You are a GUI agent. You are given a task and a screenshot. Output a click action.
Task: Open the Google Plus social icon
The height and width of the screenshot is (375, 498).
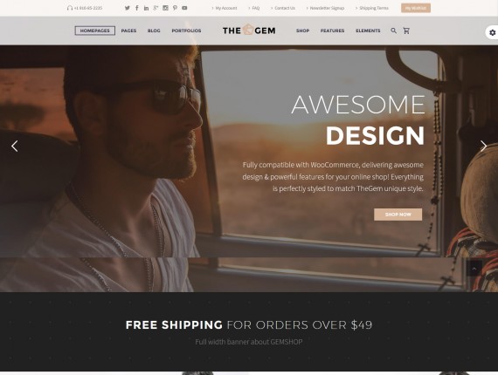(x=156, y=8)
